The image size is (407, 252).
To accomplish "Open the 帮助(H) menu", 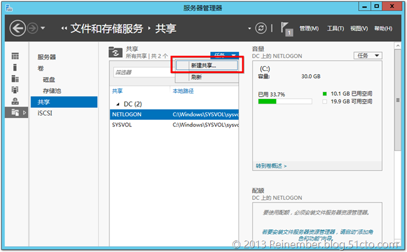I will click(x=383, y=29).
